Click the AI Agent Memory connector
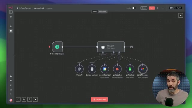This screenshot has width=192, height=108. point(114,52)
